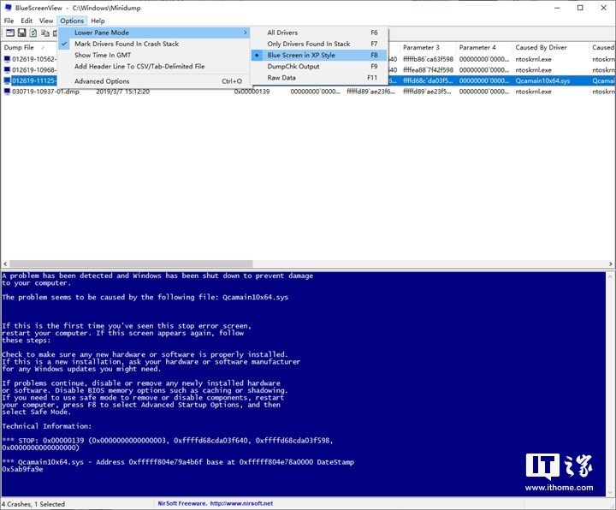Select All Drivers lower pane mode
This screenshot has width=616, height=510.
pyautogui.click(x=282, y=33)
